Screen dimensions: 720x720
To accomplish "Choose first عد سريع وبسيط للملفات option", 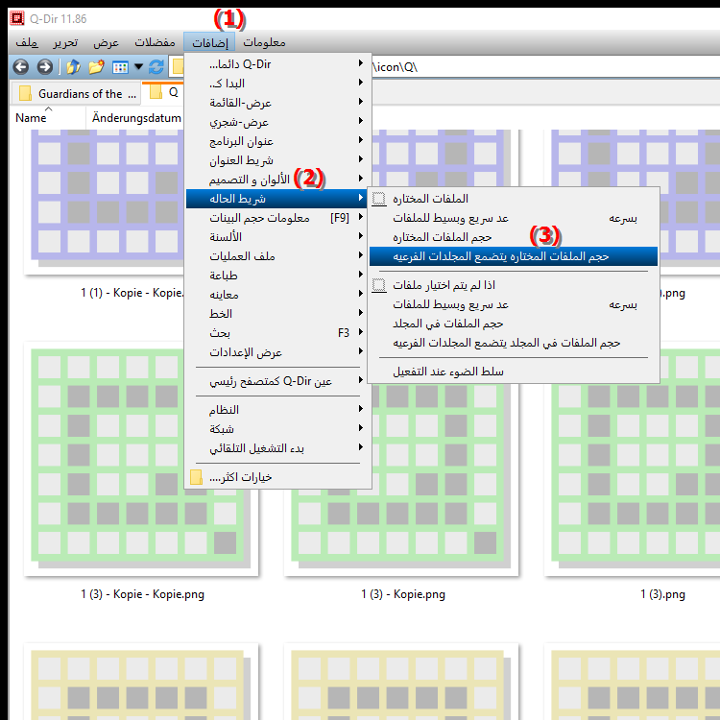I will (x=514, y=218).
